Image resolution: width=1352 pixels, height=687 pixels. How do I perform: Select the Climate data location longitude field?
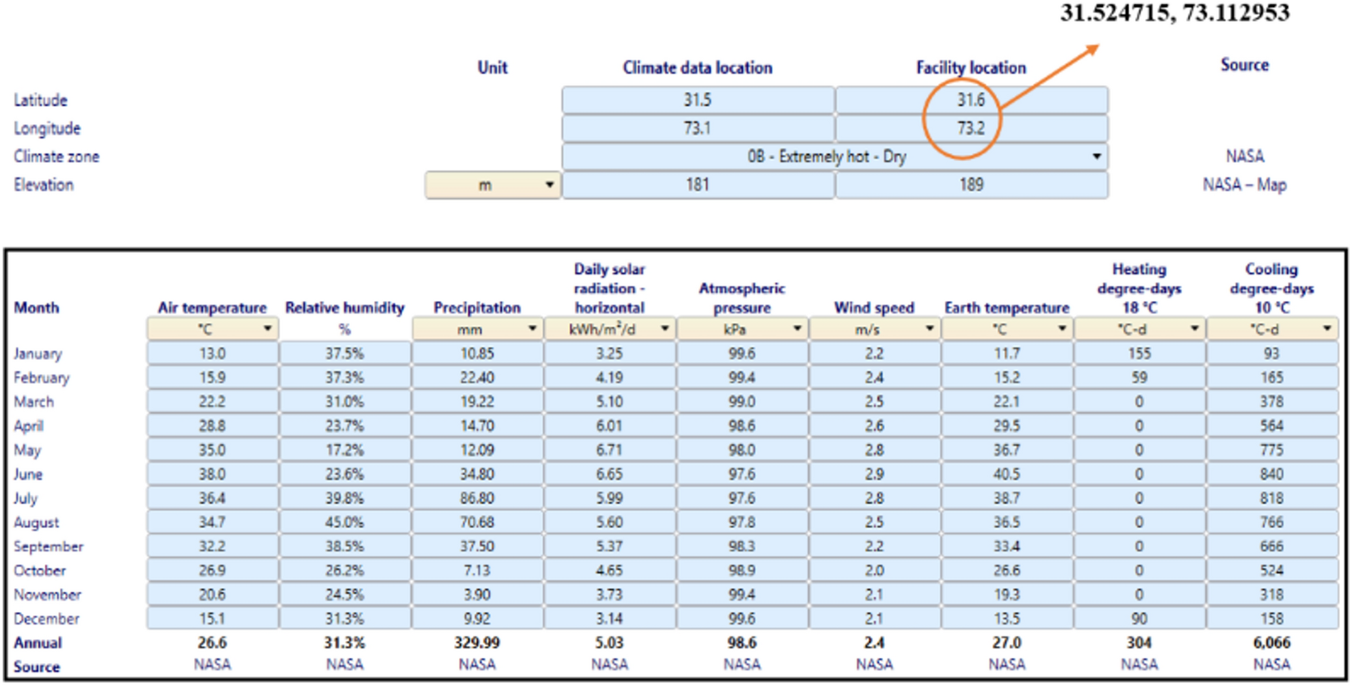(x=698, y=128)
